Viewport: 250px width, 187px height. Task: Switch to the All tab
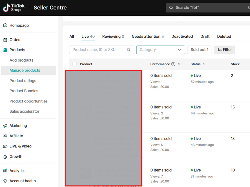pos(72,36)
